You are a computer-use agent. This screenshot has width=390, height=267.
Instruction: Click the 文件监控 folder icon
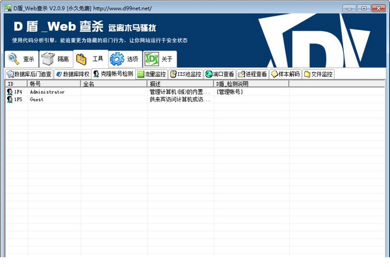pos(307,74)
